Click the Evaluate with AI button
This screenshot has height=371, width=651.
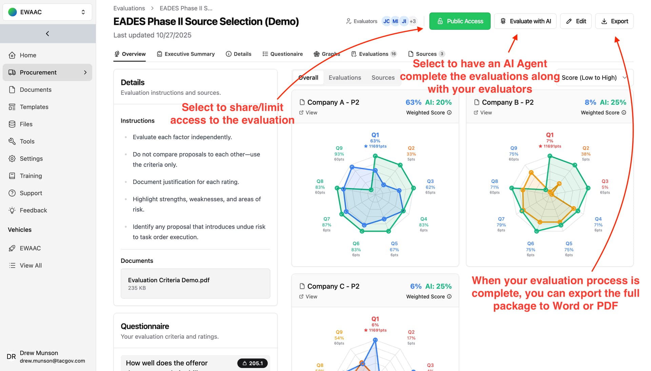click(525, 21)
